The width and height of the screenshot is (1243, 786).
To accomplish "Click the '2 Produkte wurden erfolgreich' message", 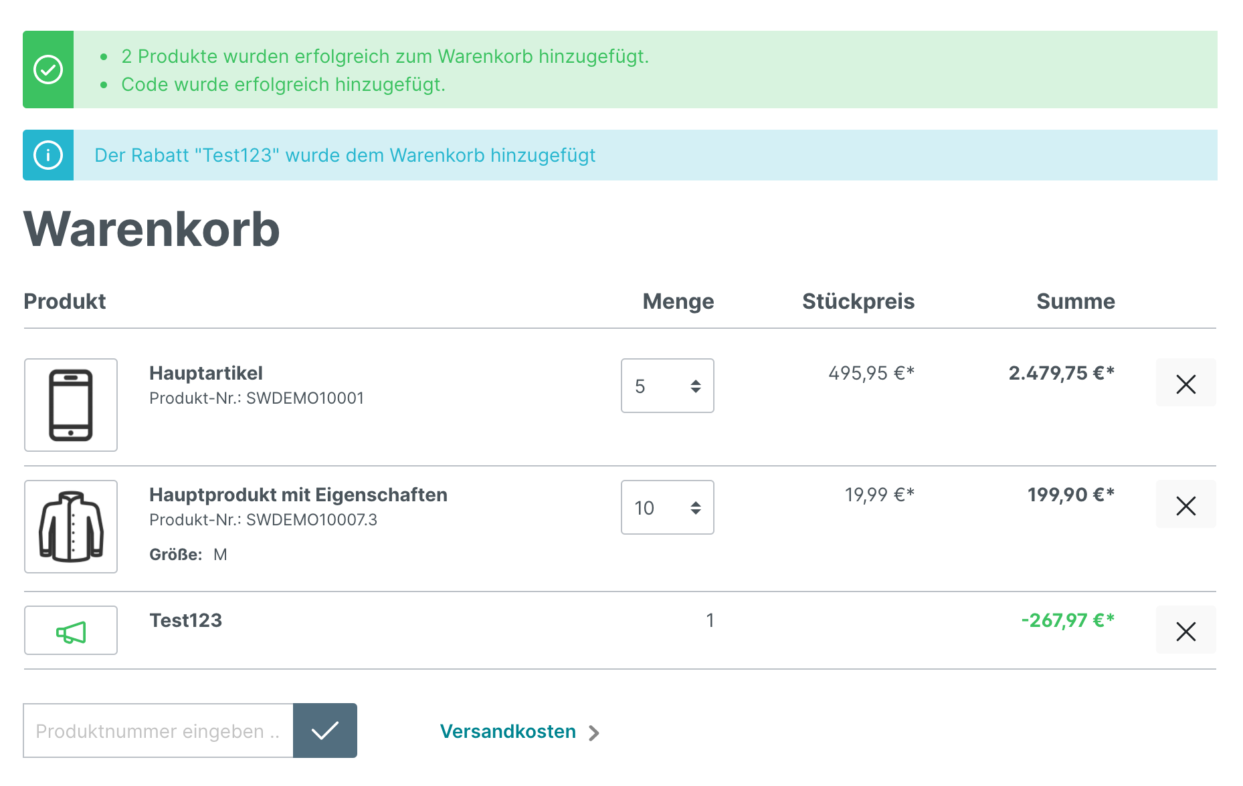I will click(385, 56).
